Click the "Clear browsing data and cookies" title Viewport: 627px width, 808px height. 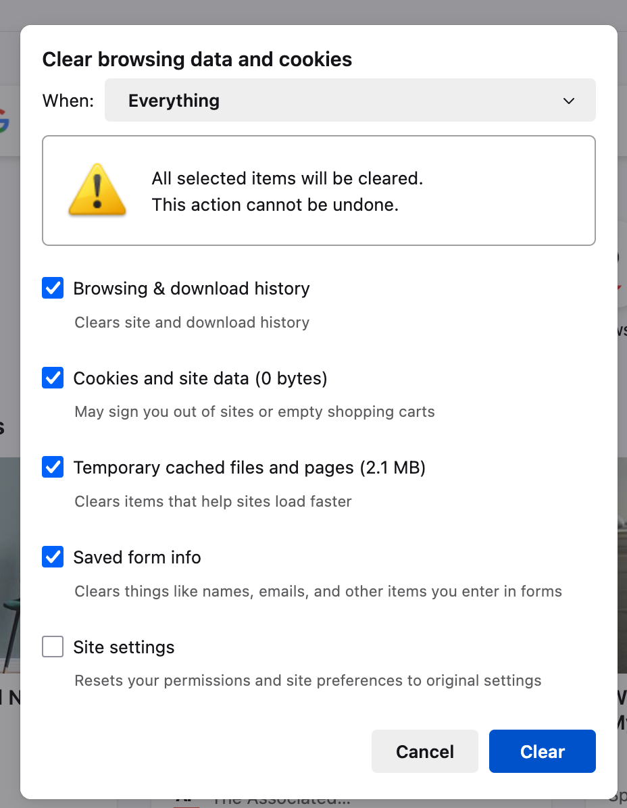pos(197,59)
